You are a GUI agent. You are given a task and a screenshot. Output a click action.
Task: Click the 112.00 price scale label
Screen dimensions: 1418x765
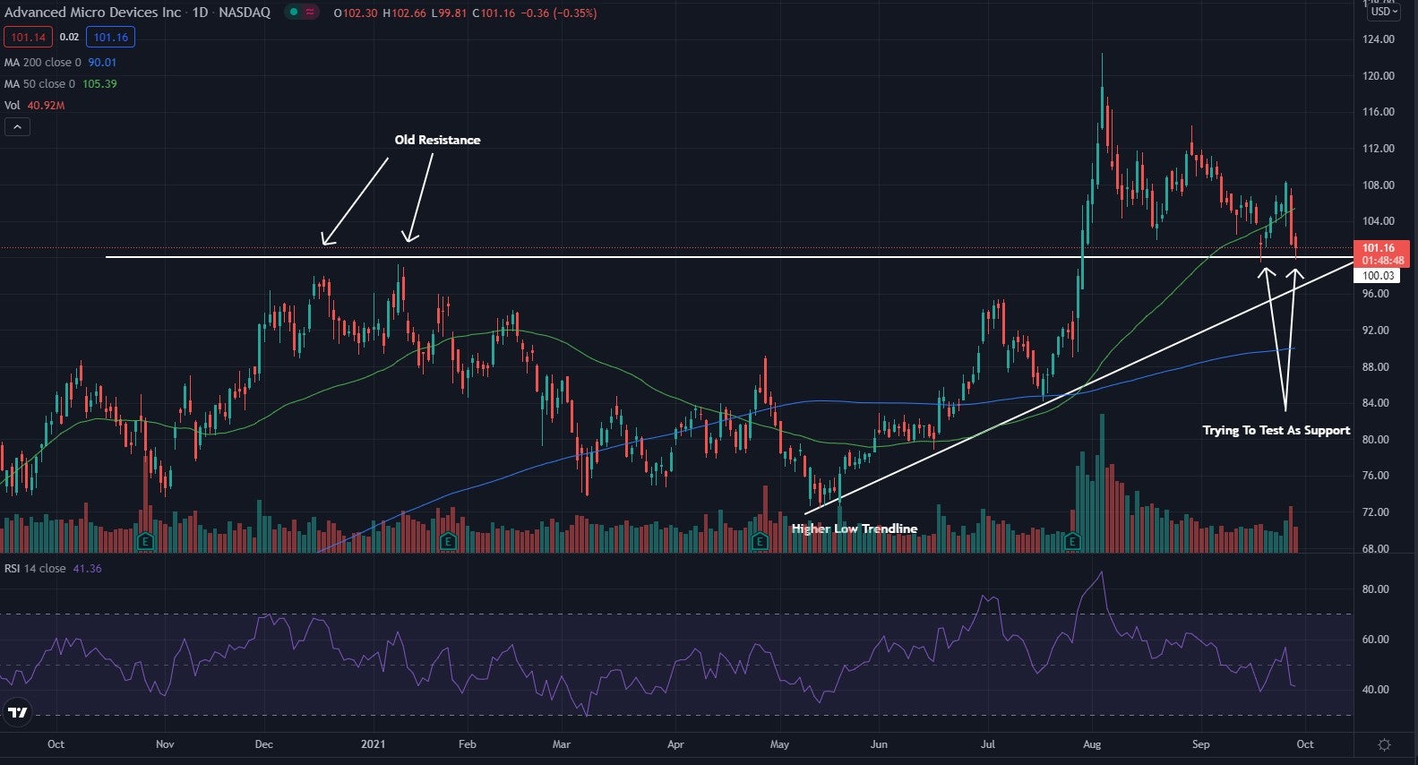pos(1379,149)
